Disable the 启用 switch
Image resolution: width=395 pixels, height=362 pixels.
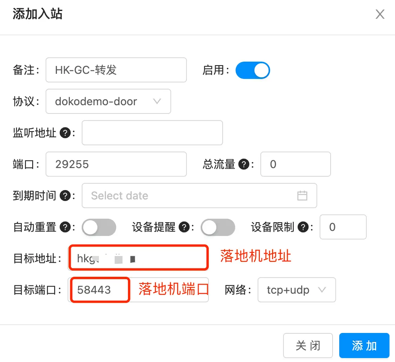(x=252, y=70)
